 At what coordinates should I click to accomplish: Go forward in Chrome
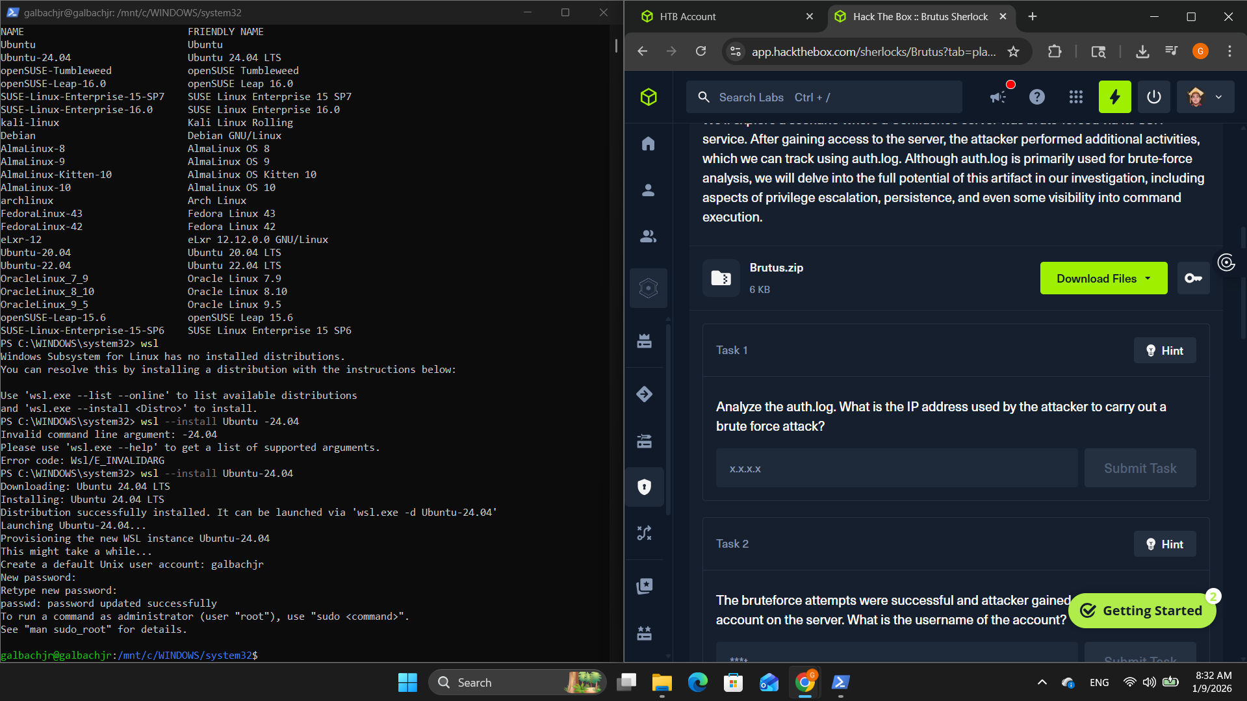[x=671, y=51]
